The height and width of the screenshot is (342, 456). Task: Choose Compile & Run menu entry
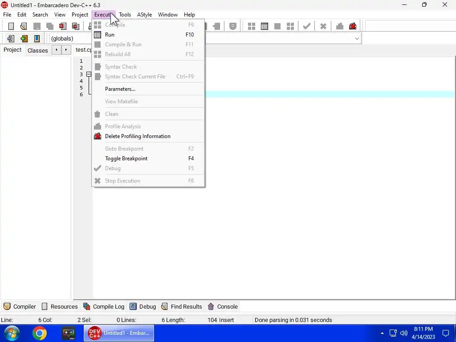[148, 45]
